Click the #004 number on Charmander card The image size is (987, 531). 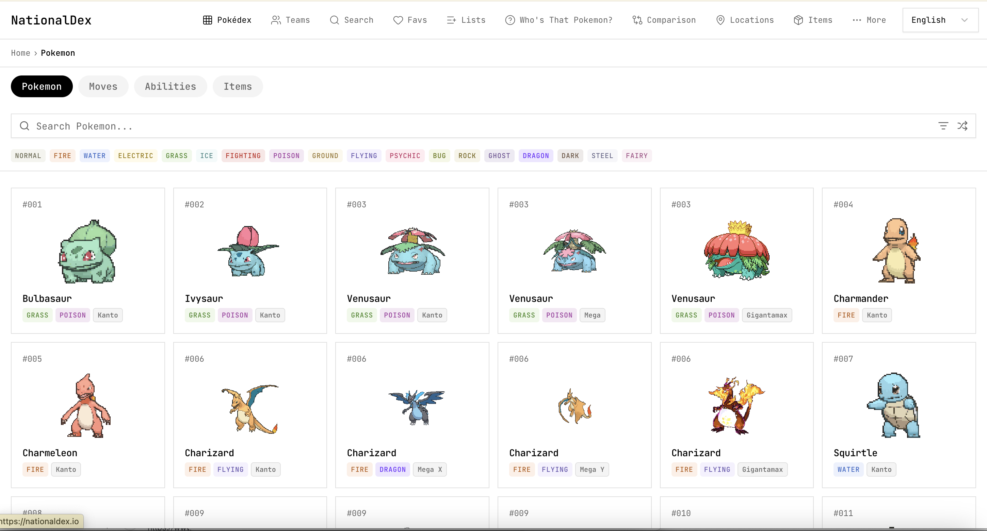(843, 204)
